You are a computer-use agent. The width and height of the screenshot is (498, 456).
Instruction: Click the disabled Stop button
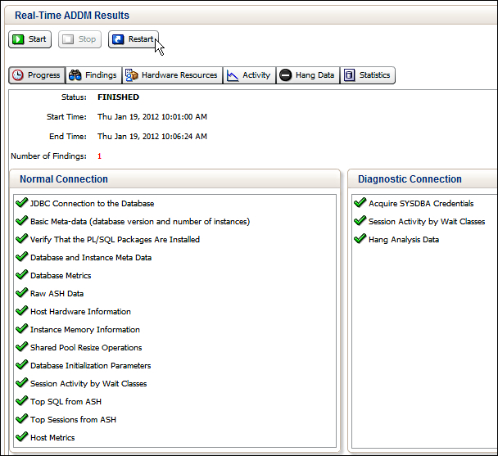[79, 39]
